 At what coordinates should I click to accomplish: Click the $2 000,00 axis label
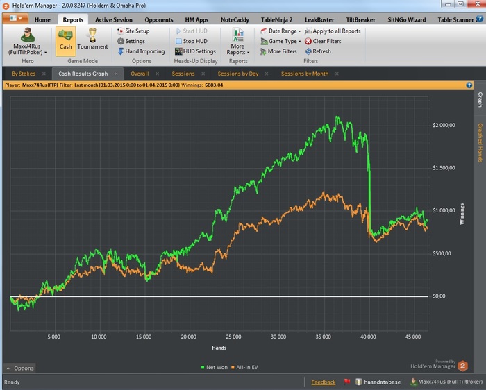444,125
